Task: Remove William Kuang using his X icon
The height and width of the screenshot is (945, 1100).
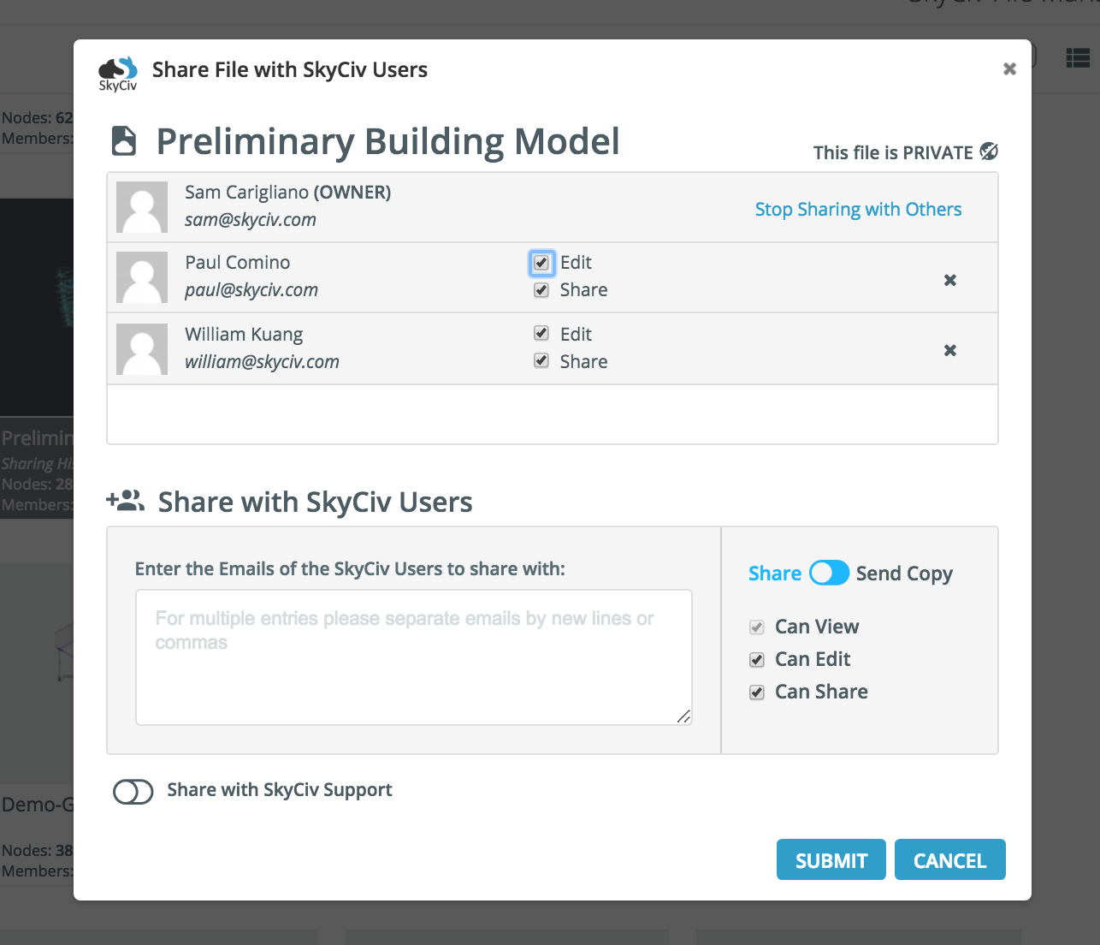Action: click(949, 350)
